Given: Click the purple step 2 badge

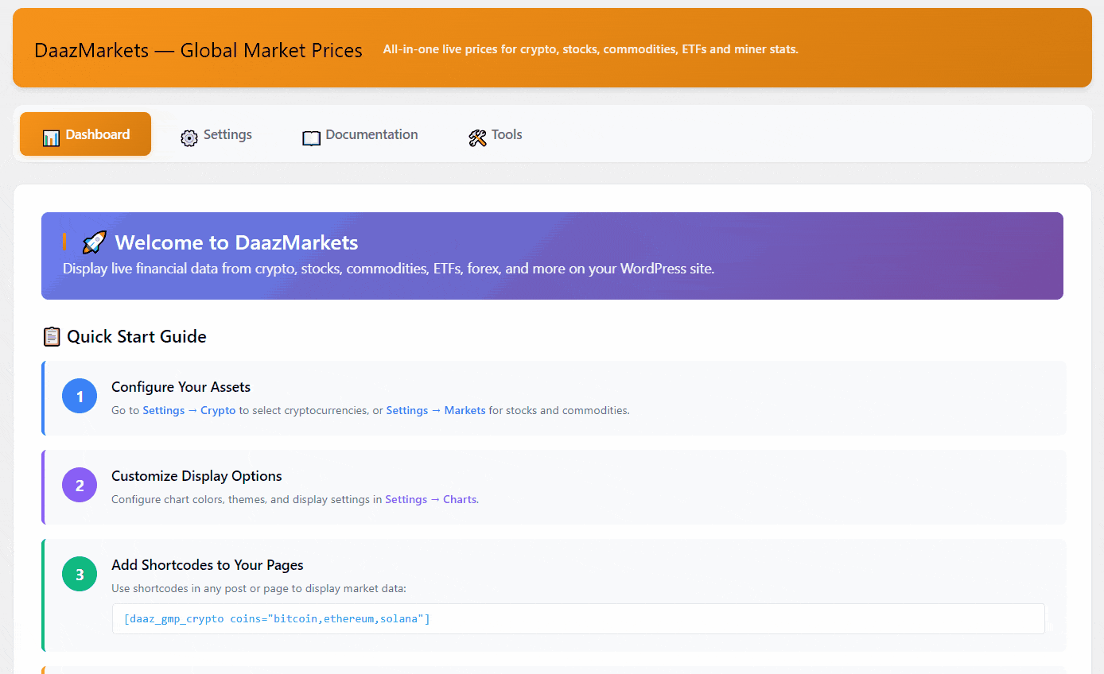Looking at the screenshot, I should [79, 485].
